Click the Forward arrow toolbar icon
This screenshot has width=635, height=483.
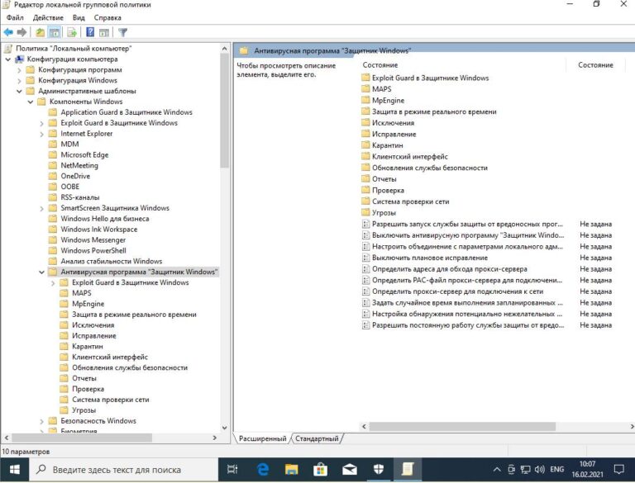tap(21, 32)
